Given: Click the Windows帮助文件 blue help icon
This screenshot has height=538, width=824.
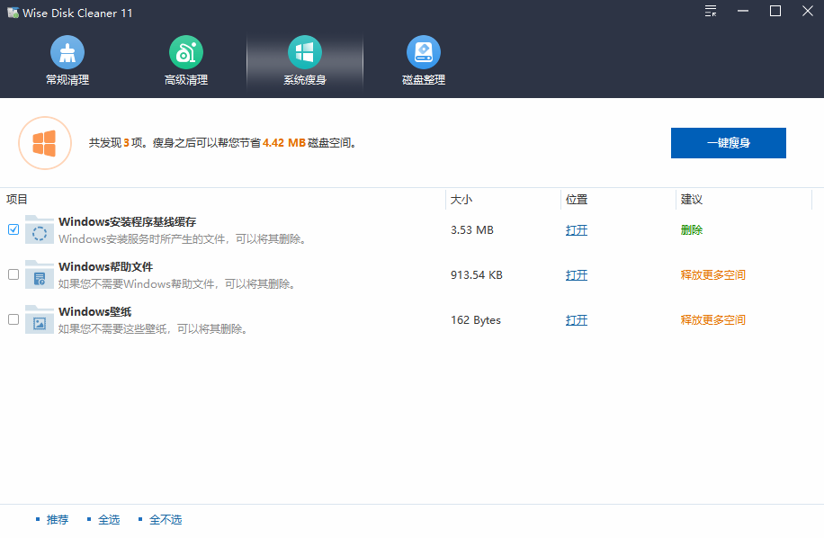Looking at the screenshot, I should [38, 274].
